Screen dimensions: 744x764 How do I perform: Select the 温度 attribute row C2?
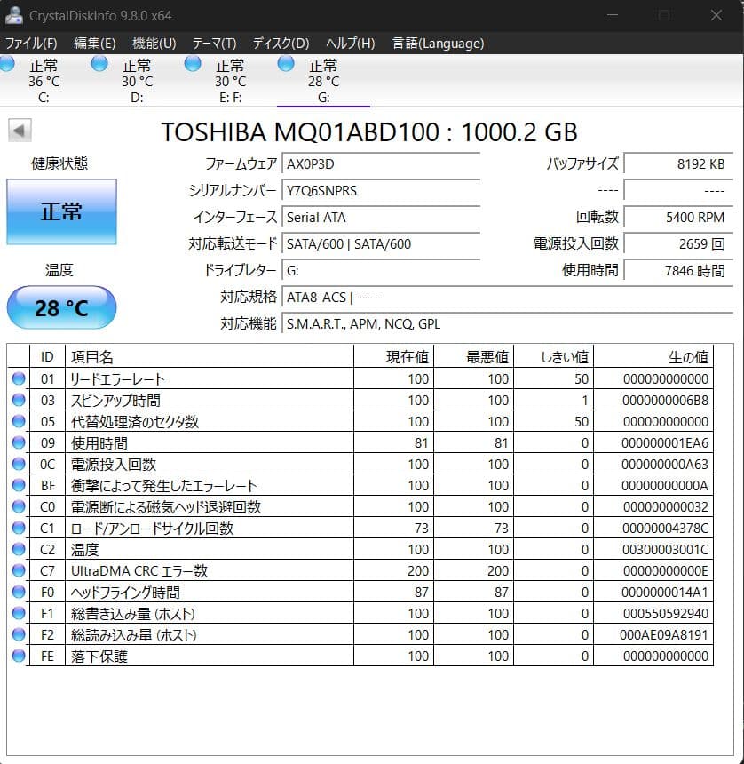360,549
